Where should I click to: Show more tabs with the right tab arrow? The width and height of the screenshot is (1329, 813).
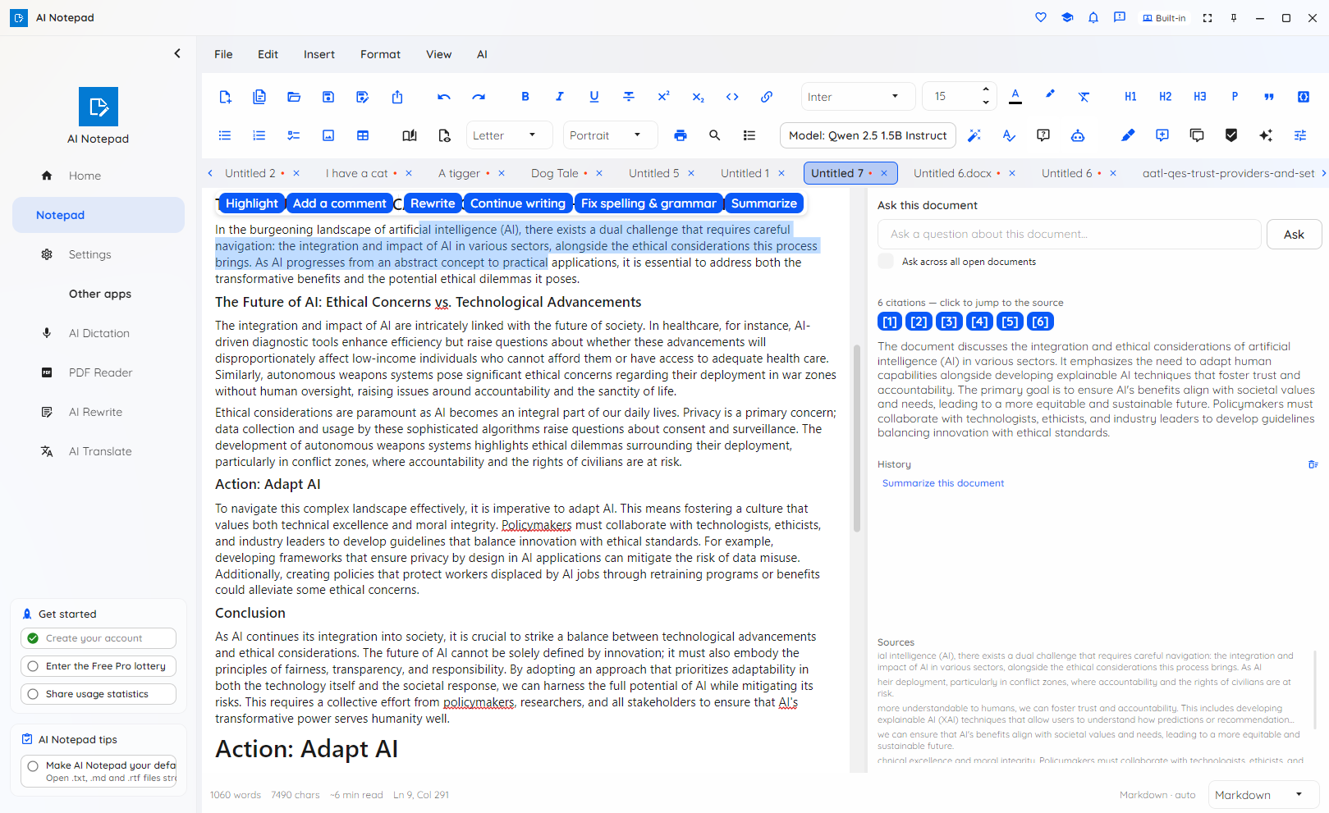pos(1323,173)
